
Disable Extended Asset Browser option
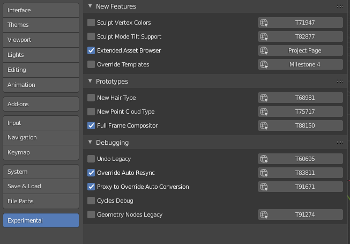coord(91,50)
